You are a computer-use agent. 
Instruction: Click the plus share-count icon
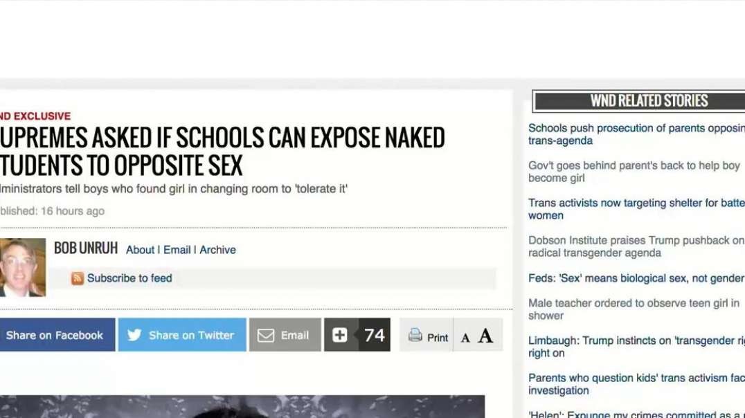pos(340,336)
